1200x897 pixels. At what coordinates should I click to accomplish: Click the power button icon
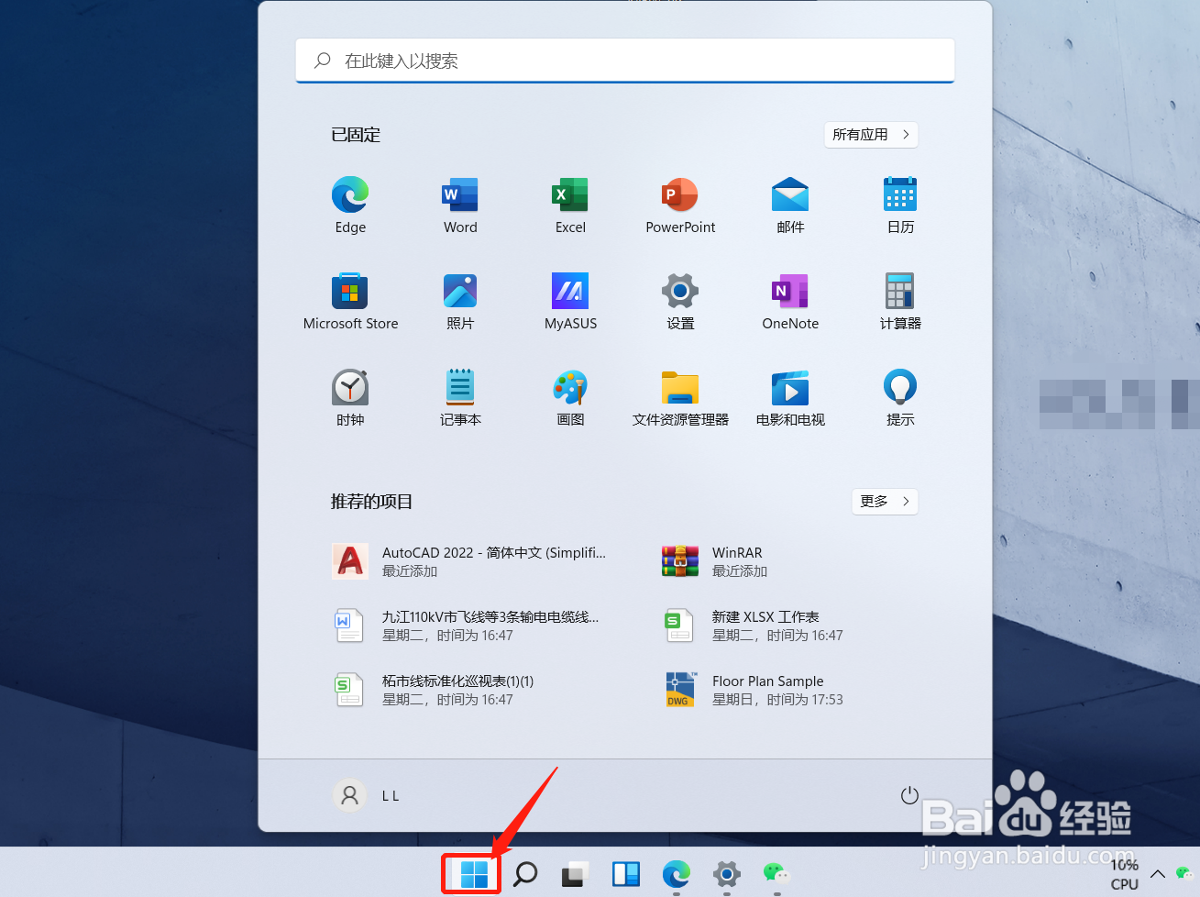pyautogui.click(x=909, y=795)
